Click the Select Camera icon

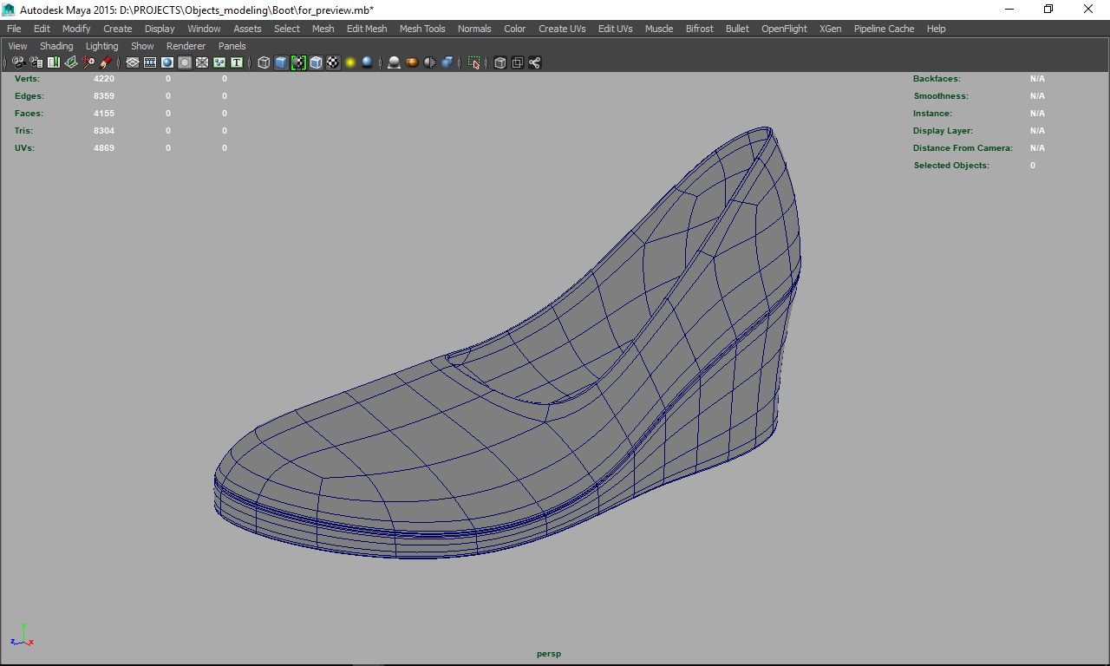click(18, 62)
